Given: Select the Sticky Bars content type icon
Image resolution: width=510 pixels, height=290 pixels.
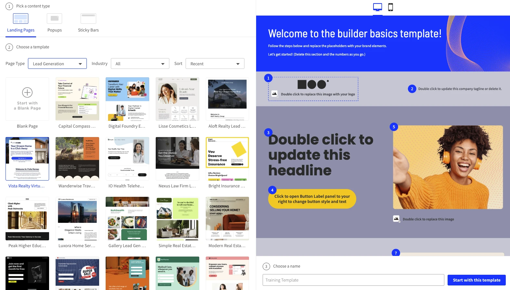Looking at the screenshot, I should coord(88,19).
